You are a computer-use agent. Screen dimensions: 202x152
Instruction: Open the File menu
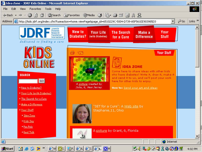tap(5, 9)
